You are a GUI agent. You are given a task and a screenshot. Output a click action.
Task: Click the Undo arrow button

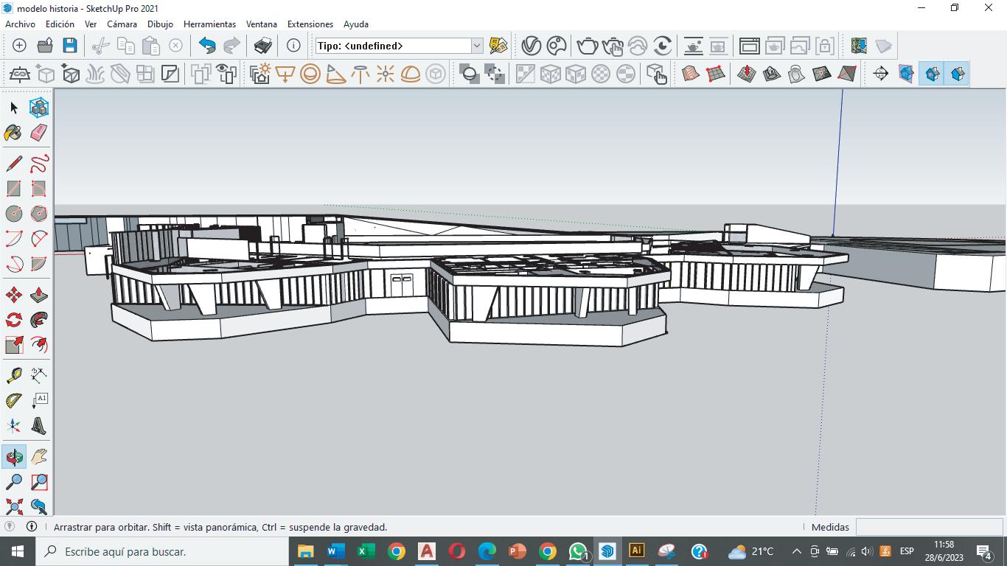click(x=207, y=46)
